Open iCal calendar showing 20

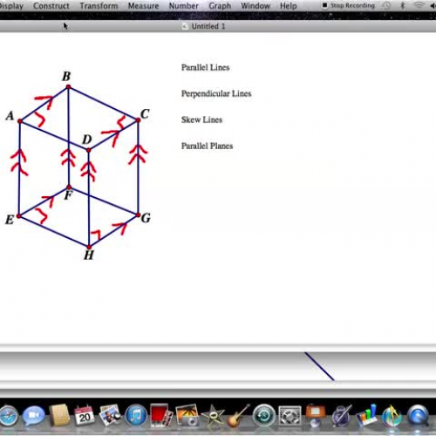85,416
